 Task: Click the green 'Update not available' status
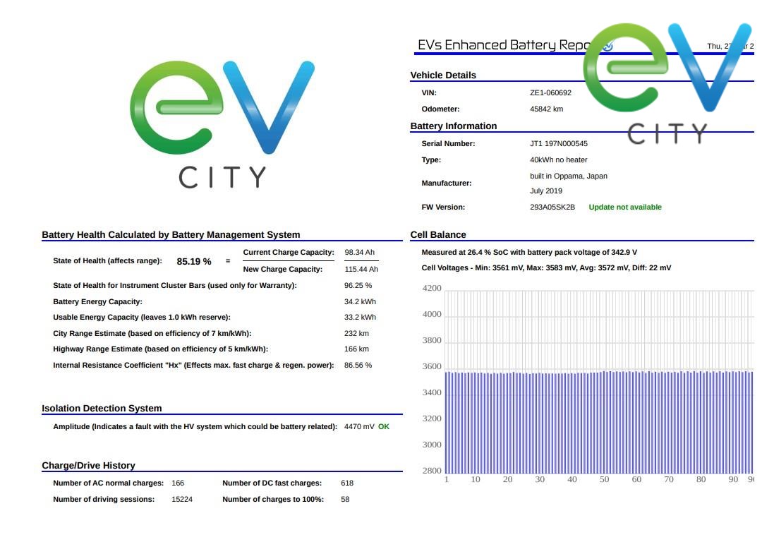625,207
